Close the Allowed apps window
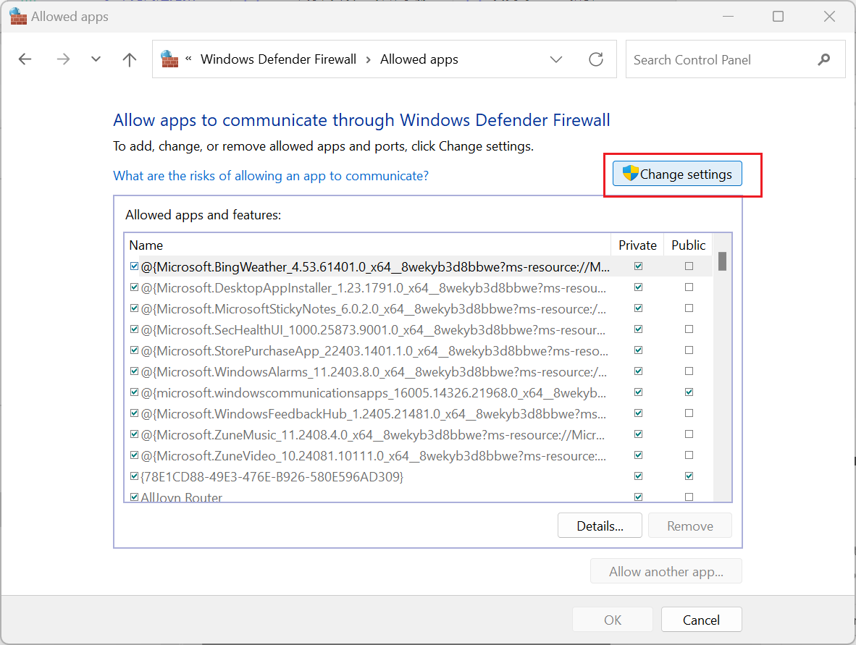The height and width of the screenshot is (645, 856). pyautogui.click(x=829, y=17)
